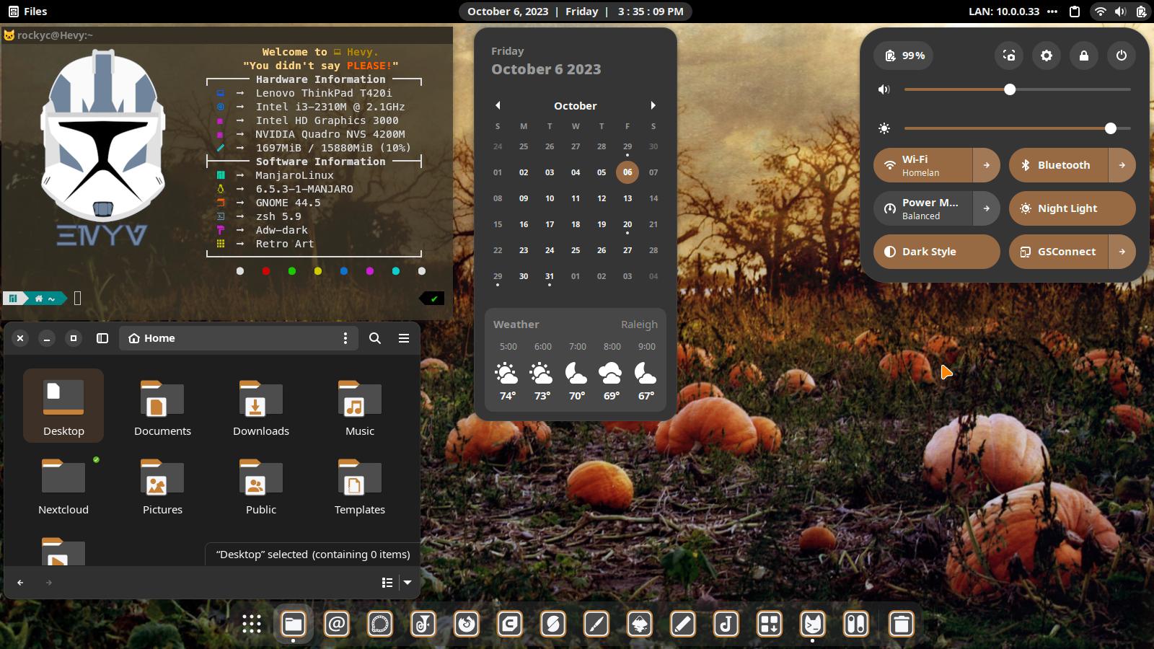Select the Public folder
The width and height of the screenshot is (1154, 649).
click(x=261, y=485)
